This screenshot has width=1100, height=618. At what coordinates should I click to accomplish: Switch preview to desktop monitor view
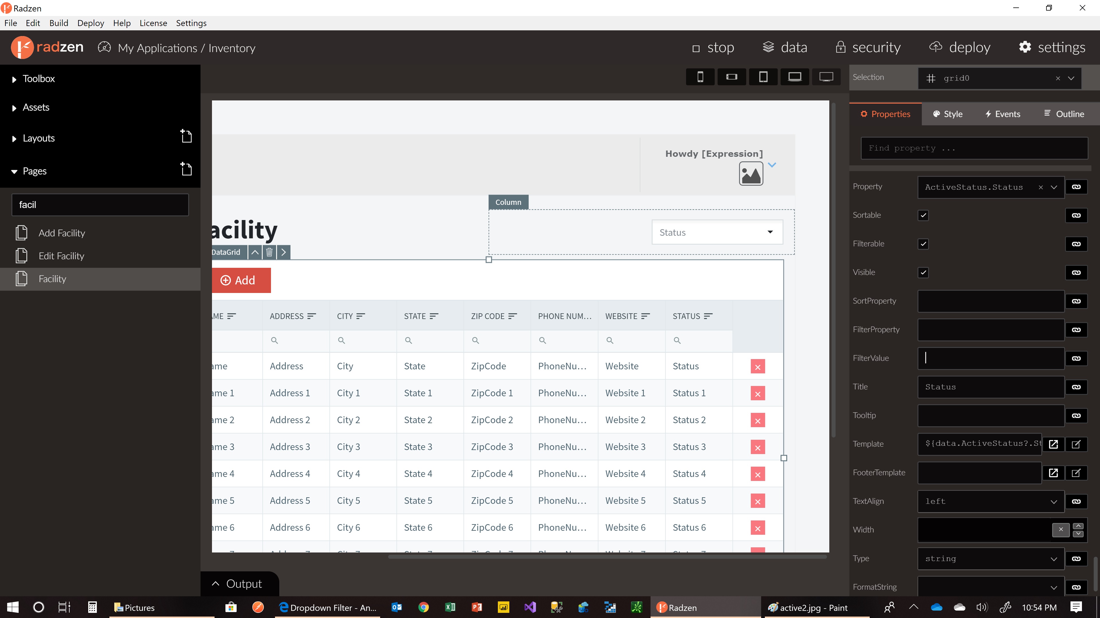pyautogui.click(x=826, y=77)
